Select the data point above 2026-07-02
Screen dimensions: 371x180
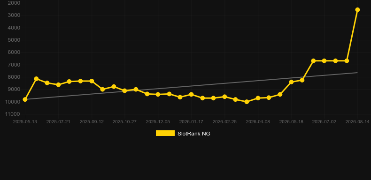(x=324, y=61)
